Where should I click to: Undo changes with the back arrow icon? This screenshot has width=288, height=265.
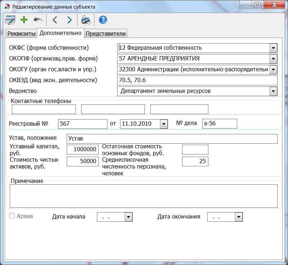(38, 20)
